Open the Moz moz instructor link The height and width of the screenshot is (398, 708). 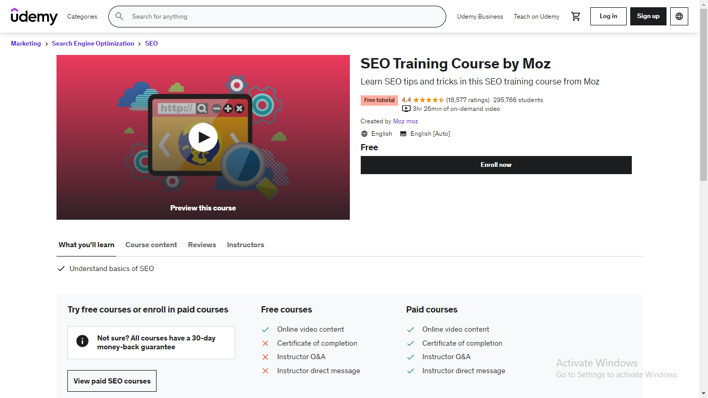click(405, 121)
